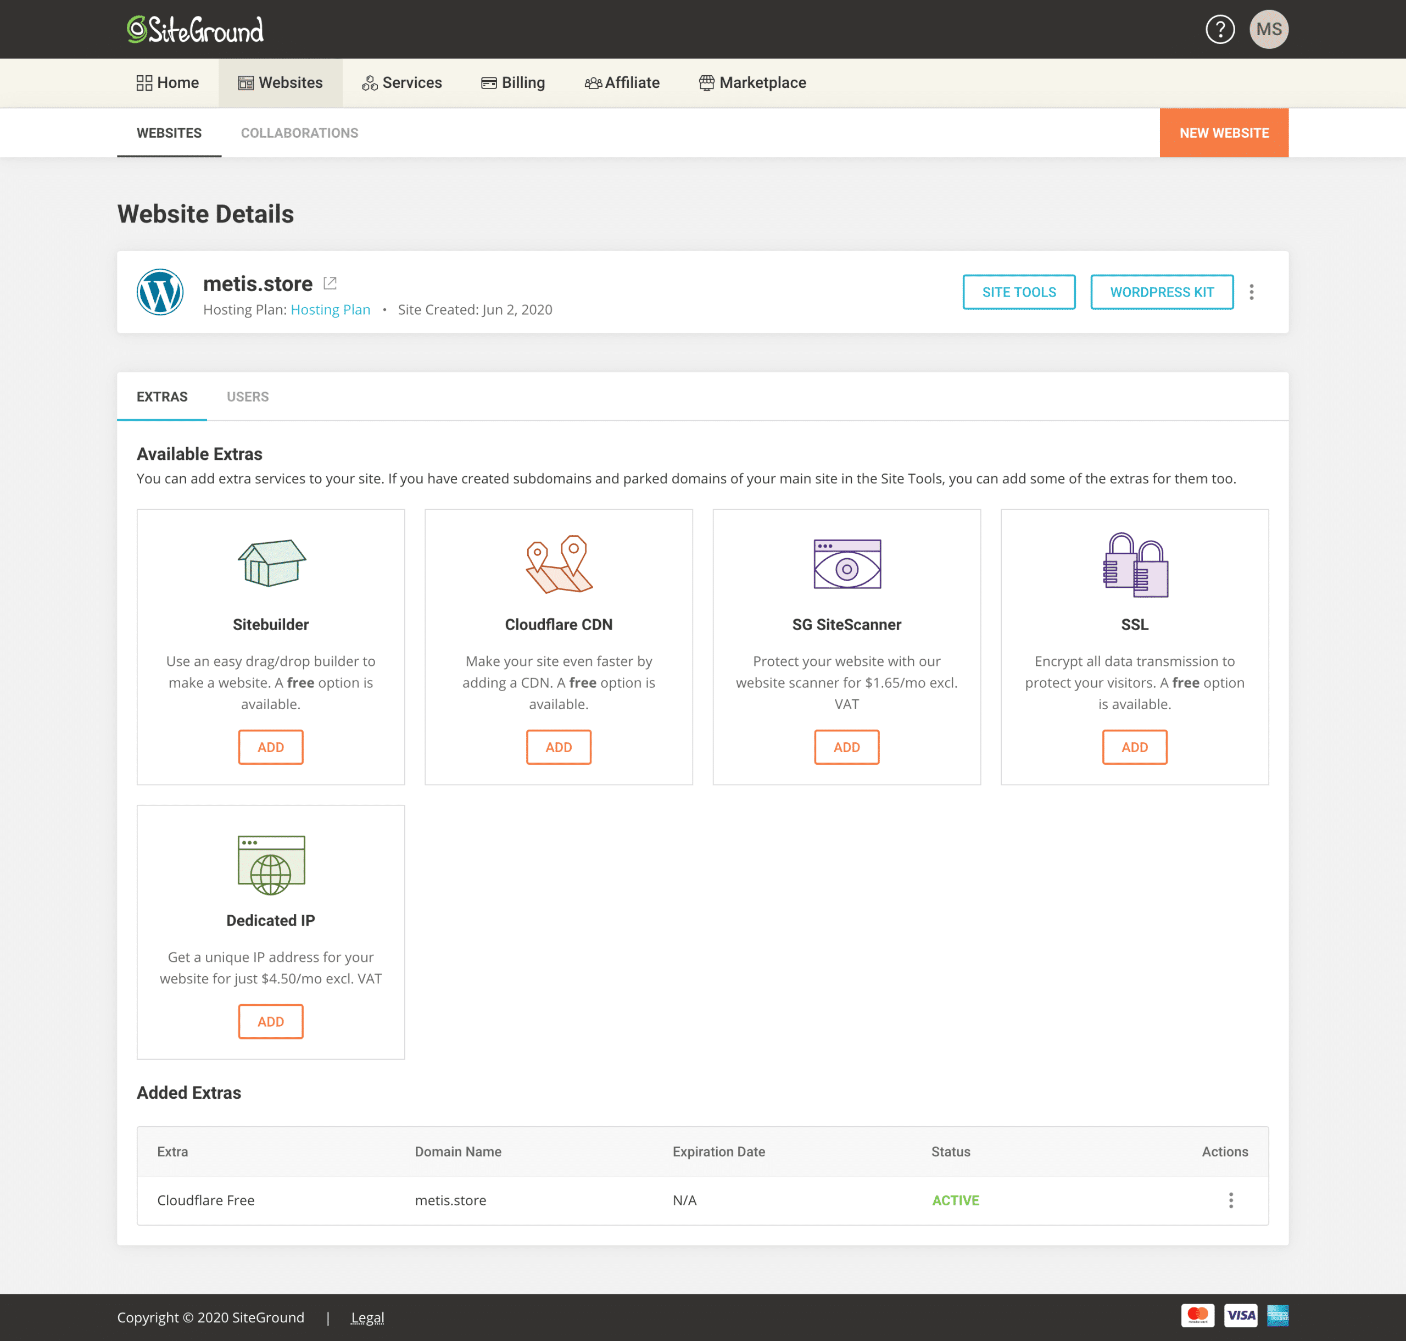
Task: Switch to the WEBSITES sub-tab
Action: tap(169, 133)
